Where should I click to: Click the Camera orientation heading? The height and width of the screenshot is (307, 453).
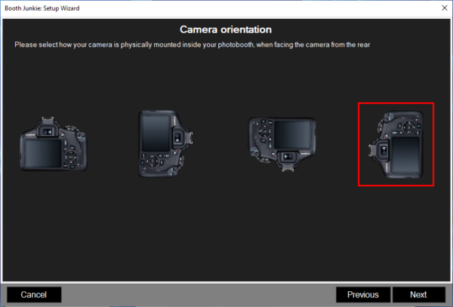pyautogui.click(x=226, y=29)
